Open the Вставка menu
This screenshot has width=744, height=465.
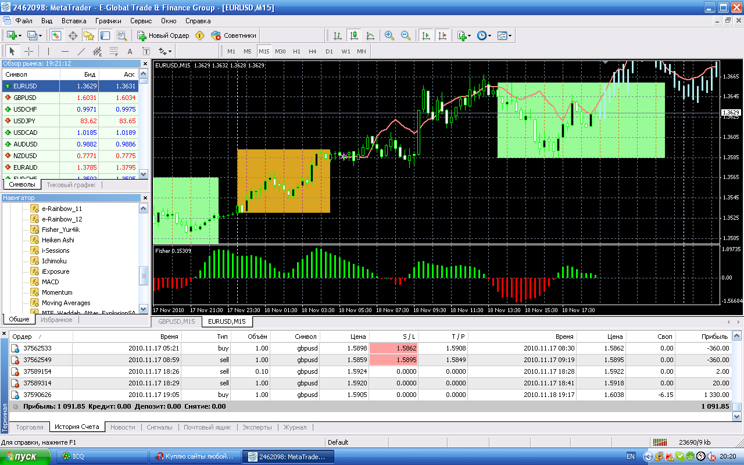74,20
